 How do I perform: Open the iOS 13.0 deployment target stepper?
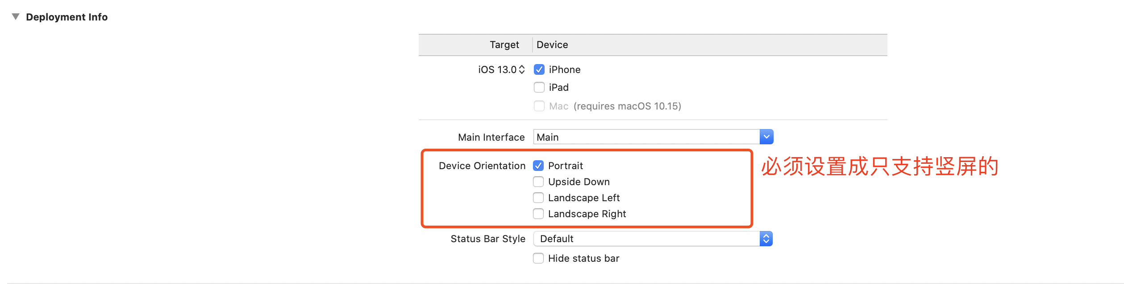(x=521, y=69)
